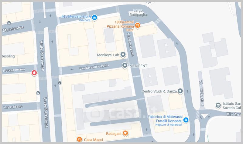Click the Radagast cafe cup icon
This screenshot has height=144, width=243.
125,133
